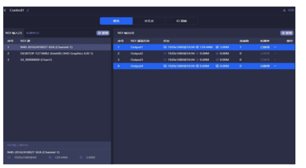Expand the playlist dropdown in Output4 row

pyautogui.click(x=275, y=66)
